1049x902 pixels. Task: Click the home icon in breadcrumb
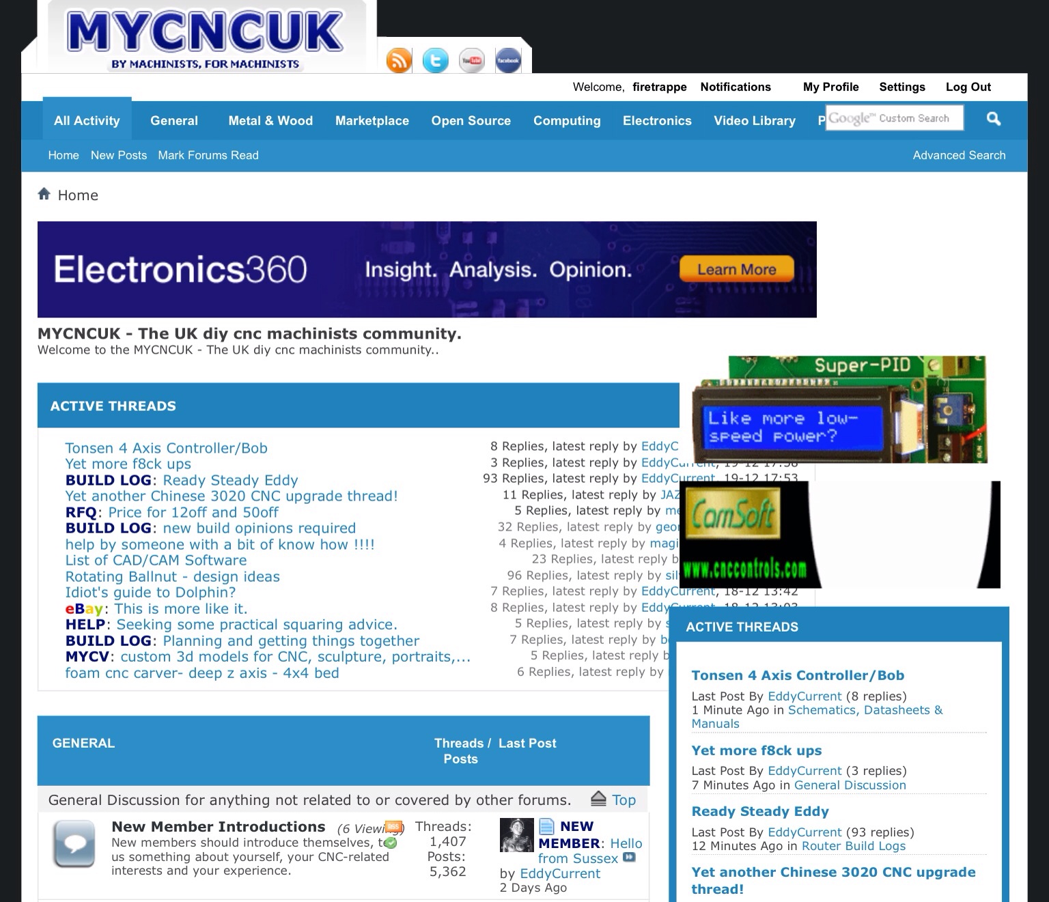click(x=44, y=195)
